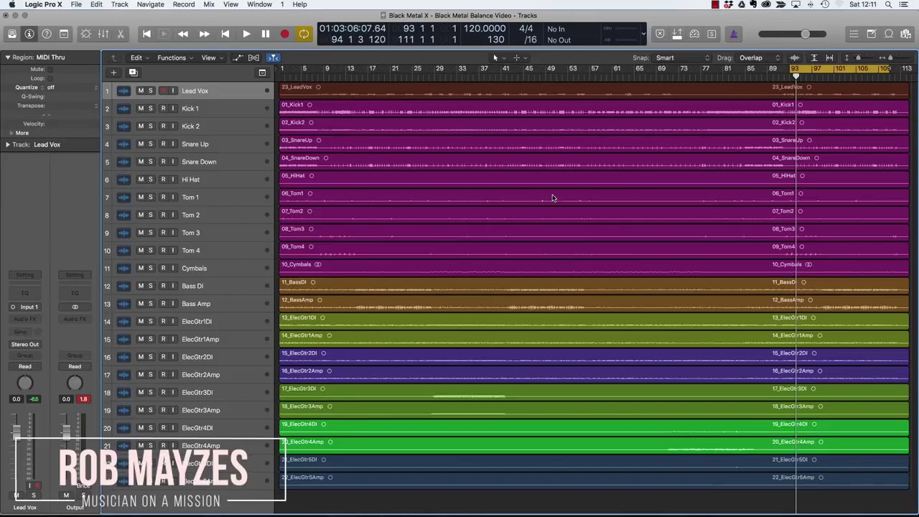Open the Logic Pro X application menu
919x517 pixels.
43,4
